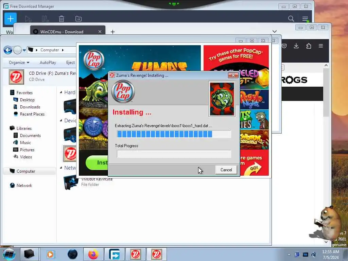348x261 pixels.
Task: Open Explorer recent locations dropdown arrow
Action: tap(24, 50)
